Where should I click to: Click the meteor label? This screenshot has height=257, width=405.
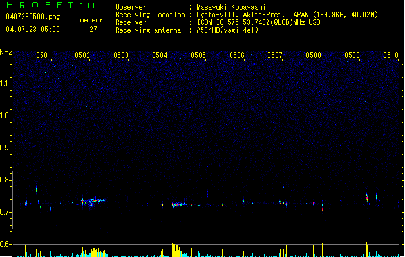pos(91,20)
